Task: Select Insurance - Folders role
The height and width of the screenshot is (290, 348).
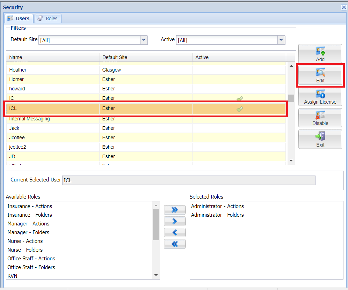Action: coord(30,215)
